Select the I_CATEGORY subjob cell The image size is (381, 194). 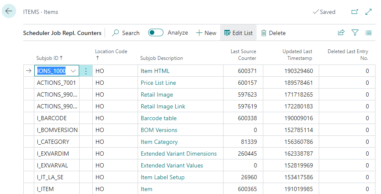53,142
